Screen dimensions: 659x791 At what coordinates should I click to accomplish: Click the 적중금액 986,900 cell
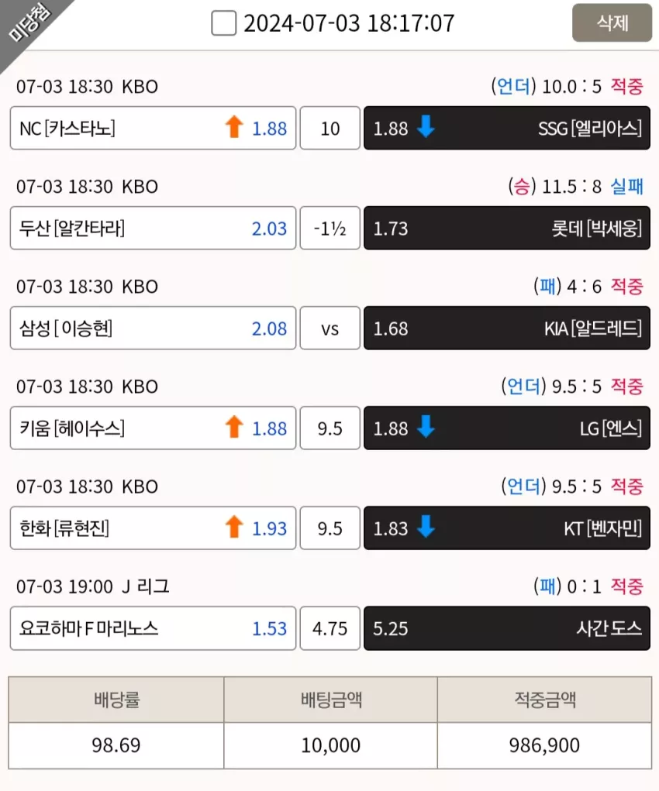click(x=544, y=745)
